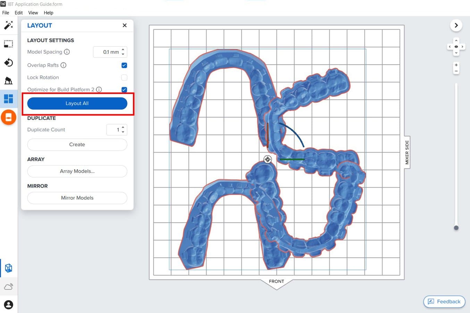Click the move manipulator handle on the build plate
The height and width of the screenshot is (313, 470).
point(267,159)
